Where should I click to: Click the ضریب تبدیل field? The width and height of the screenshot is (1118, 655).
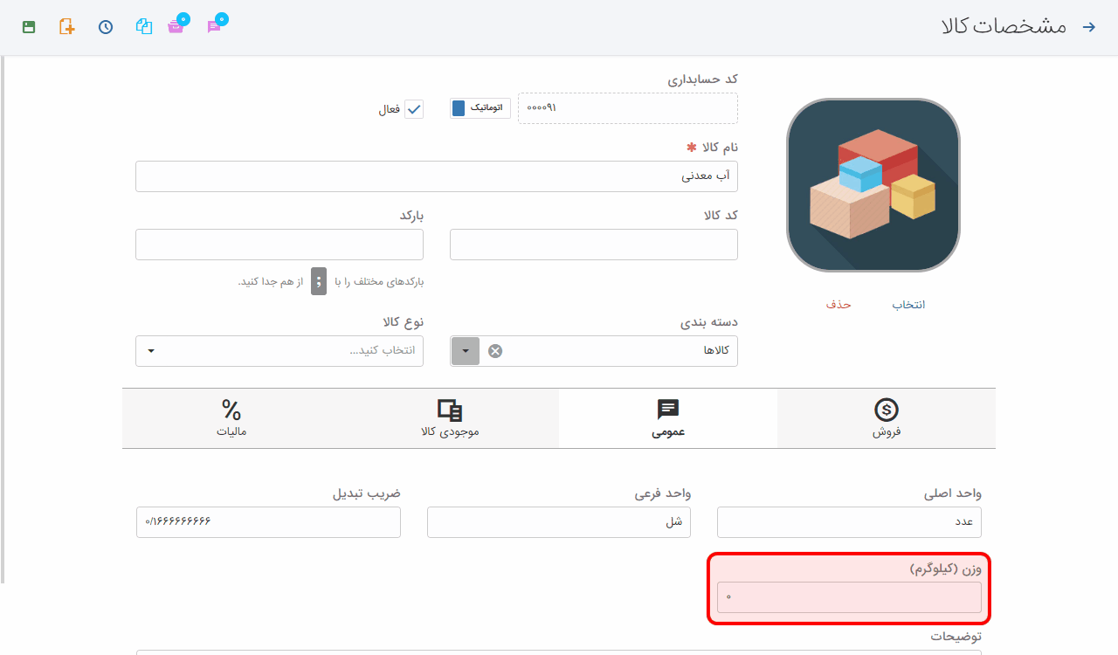[268, 522]
